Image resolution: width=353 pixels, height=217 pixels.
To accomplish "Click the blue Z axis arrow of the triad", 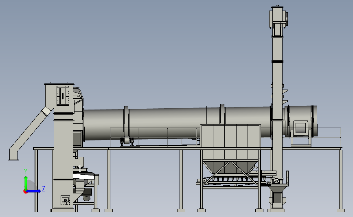I will [34, 191].
